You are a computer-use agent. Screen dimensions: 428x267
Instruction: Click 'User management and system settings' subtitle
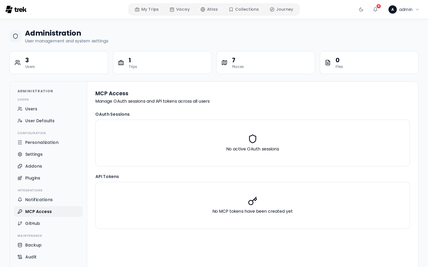coord(67,41)
